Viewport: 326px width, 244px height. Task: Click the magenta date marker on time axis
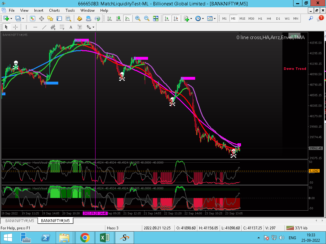pos(95,213)
